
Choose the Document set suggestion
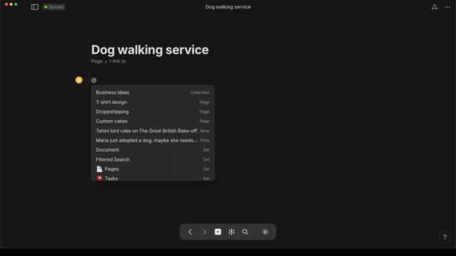(152, 150)
